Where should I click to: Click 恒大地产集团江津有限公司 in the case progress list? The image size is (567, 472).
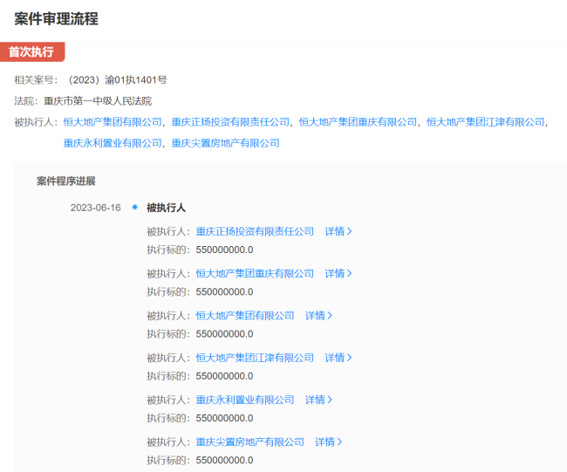pyautogui.click(x=255, y=358)
